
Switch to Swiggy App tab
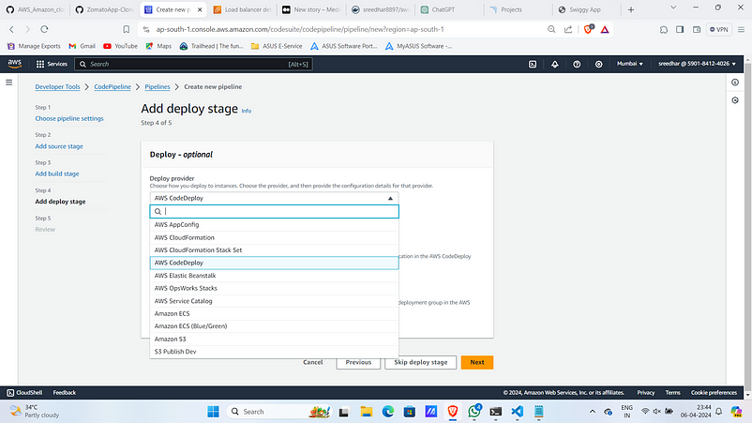pyautogui.click(x=584, y=9)
